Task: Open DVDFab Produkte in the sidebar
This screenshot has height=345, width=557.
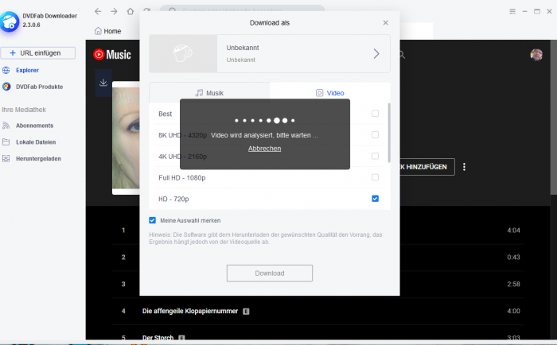Action: 40,87
